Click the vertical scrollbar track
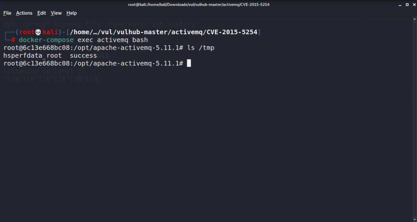This screenshot has width=417, height=222. pos(415,119)
